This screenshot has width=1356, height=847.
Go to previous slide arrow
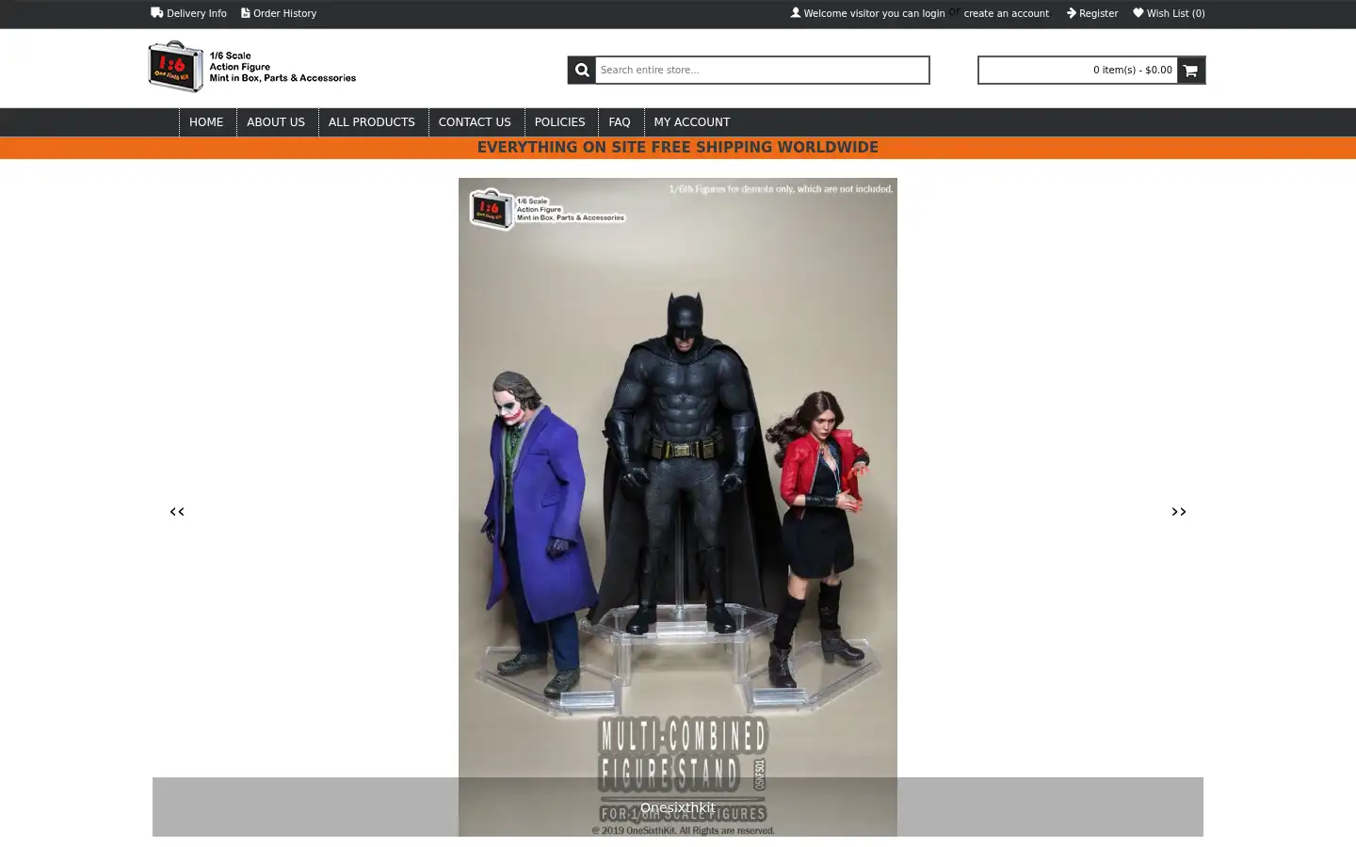[x=177, y=512]
